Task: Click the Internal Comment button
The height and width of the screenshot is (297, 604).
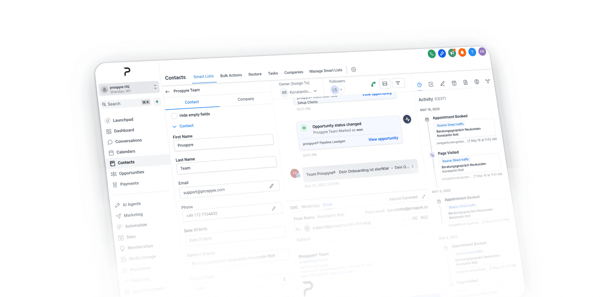Action: (x=403, y=198)
